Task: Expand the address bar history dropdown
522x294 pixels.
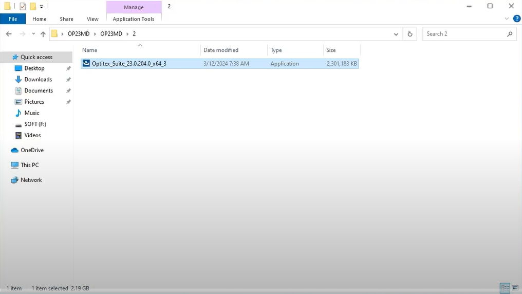Action: click(396, 34)
